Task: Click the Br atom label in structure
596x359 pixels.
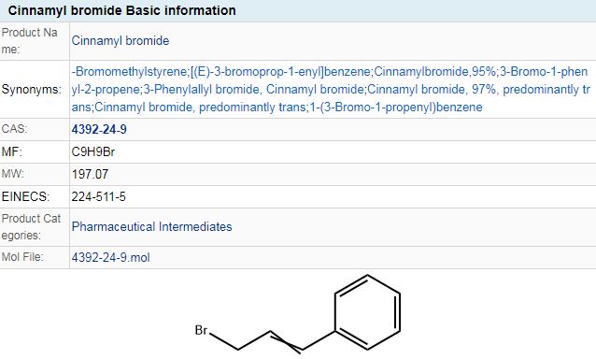Action: point(201,330)
